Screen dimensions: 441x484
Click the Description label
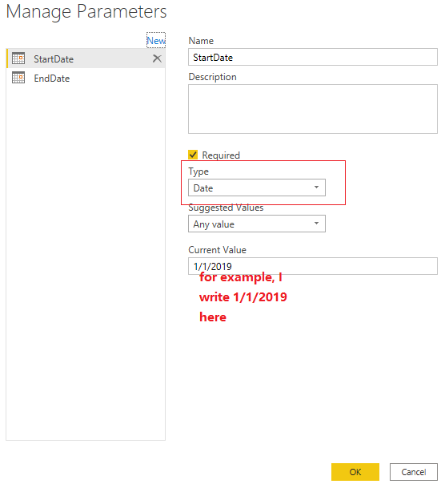(x=212, y=77)
